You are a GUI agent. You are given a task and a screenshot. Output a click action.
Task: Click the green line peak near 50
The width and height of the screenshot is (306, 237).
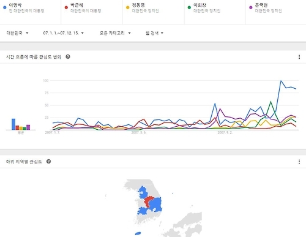tap(271, 102)
